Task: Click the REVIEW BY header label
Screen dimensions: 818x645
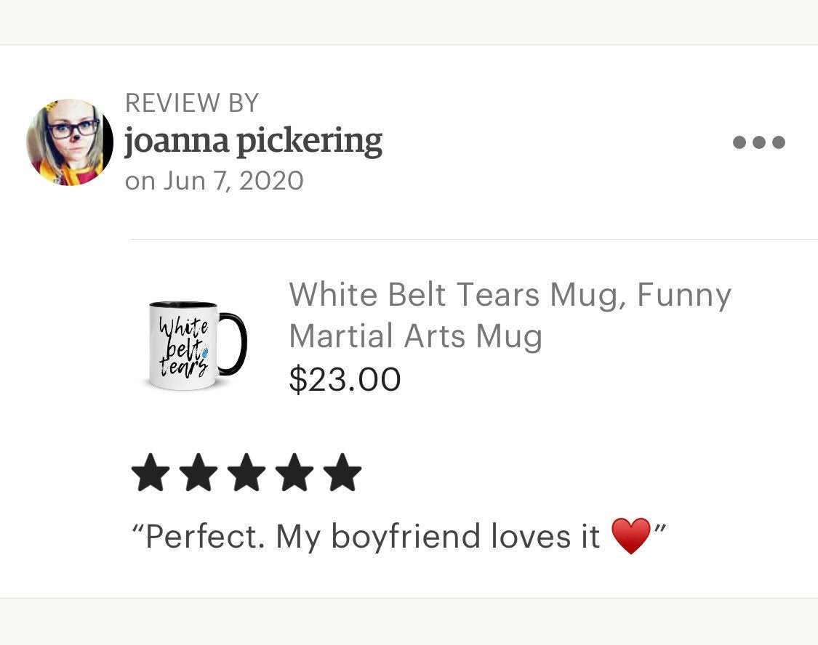Action: [191, 102]
